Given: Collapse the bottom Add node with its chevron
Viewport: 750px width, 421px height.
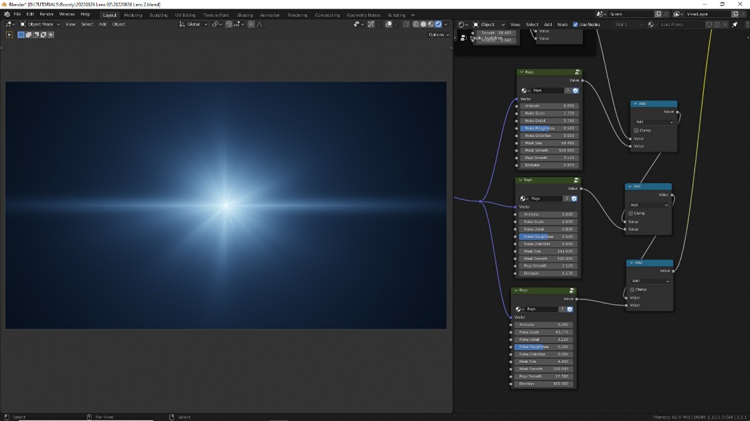Looking at the screenshot, I should [x=631, y=263].
